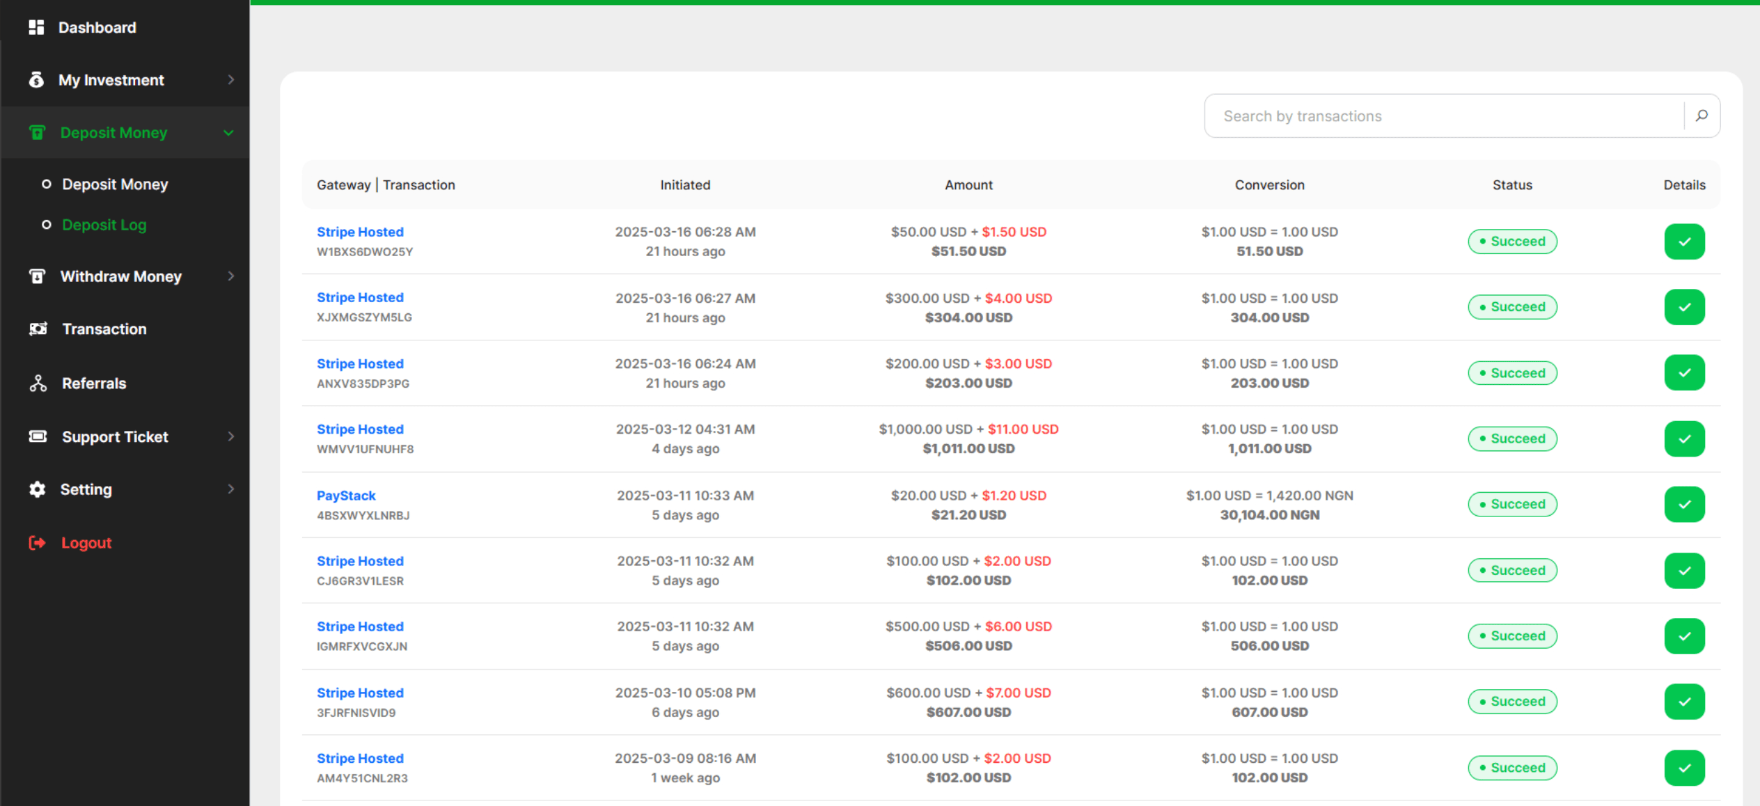The height and width of the screenshot is (806, 1760).
Task: View details of PayStack deposit 4BSXWYXLNRBJ
Action: click(x=1684, y=505)
